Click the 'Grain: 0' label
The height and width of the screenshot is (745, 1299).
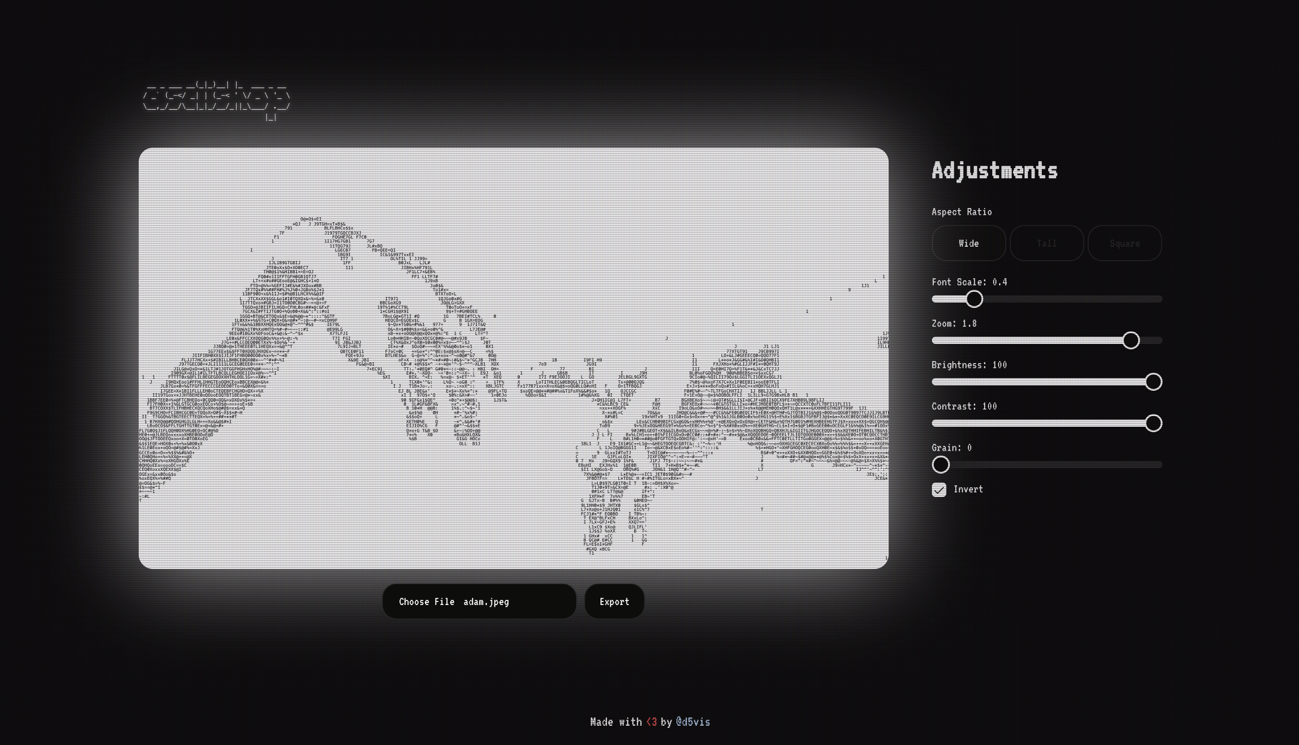[x=951, y=448]
